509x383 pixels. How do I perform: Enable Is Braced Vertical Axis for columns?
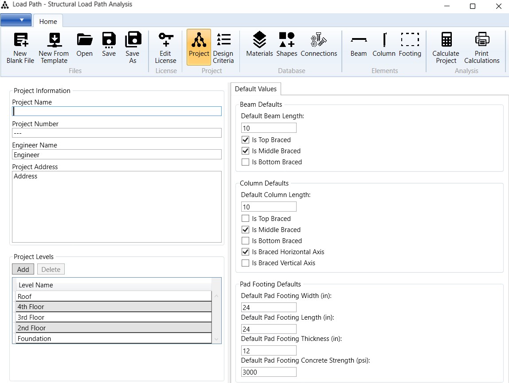pos(246,263)
